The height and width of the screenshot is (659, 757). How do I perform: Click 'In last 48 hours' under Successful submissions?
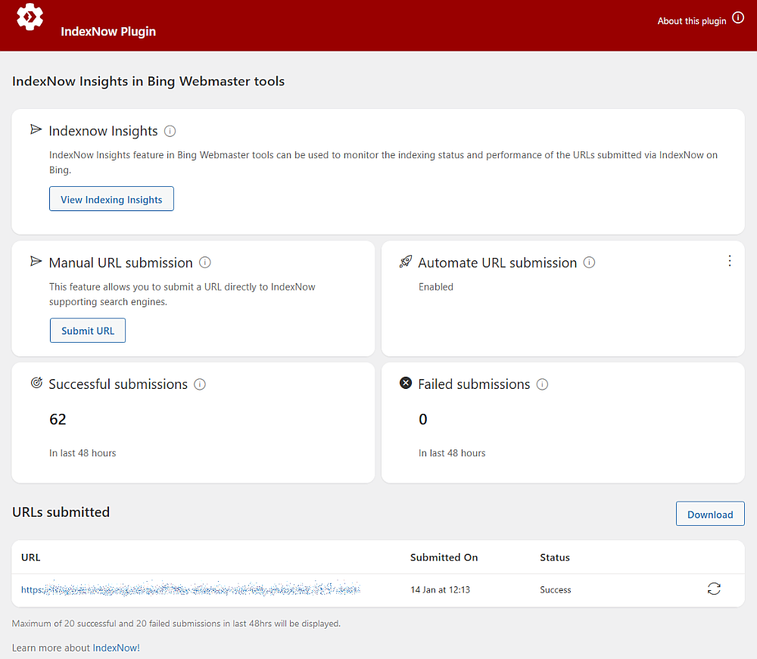coord(83,453)
